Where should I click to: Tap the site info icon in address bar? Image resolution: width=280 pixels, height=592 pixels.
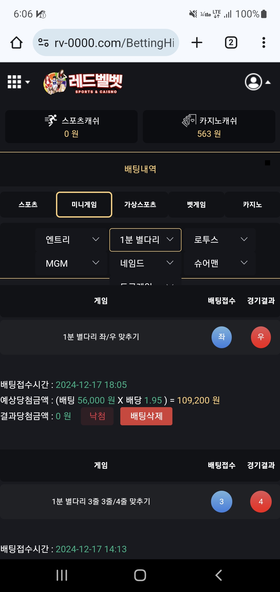(x=43, y=43)
